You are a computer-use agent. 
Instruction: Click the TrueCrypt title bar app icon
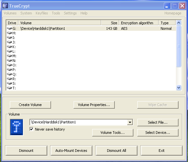pyautogui.click(x=5, y=6)
